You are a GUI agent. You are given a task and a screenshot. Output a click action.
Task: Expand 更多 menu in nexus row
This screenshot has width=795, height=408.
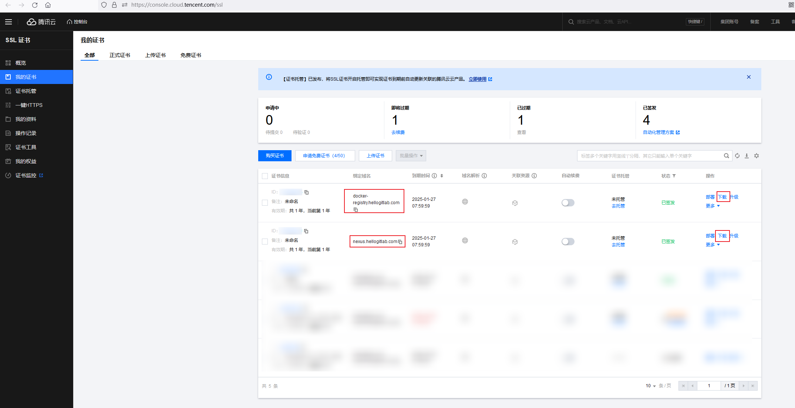tap(713, 245)
